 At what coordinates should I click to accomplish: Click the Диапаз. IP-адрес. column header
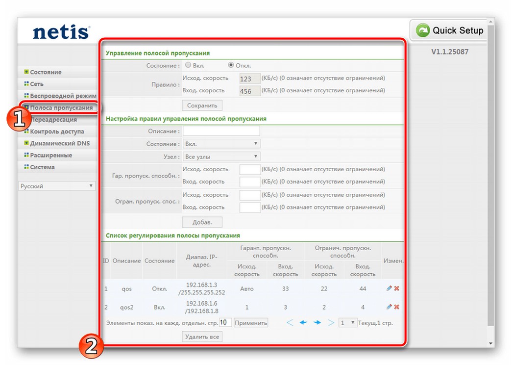click(x=201, y=261)
